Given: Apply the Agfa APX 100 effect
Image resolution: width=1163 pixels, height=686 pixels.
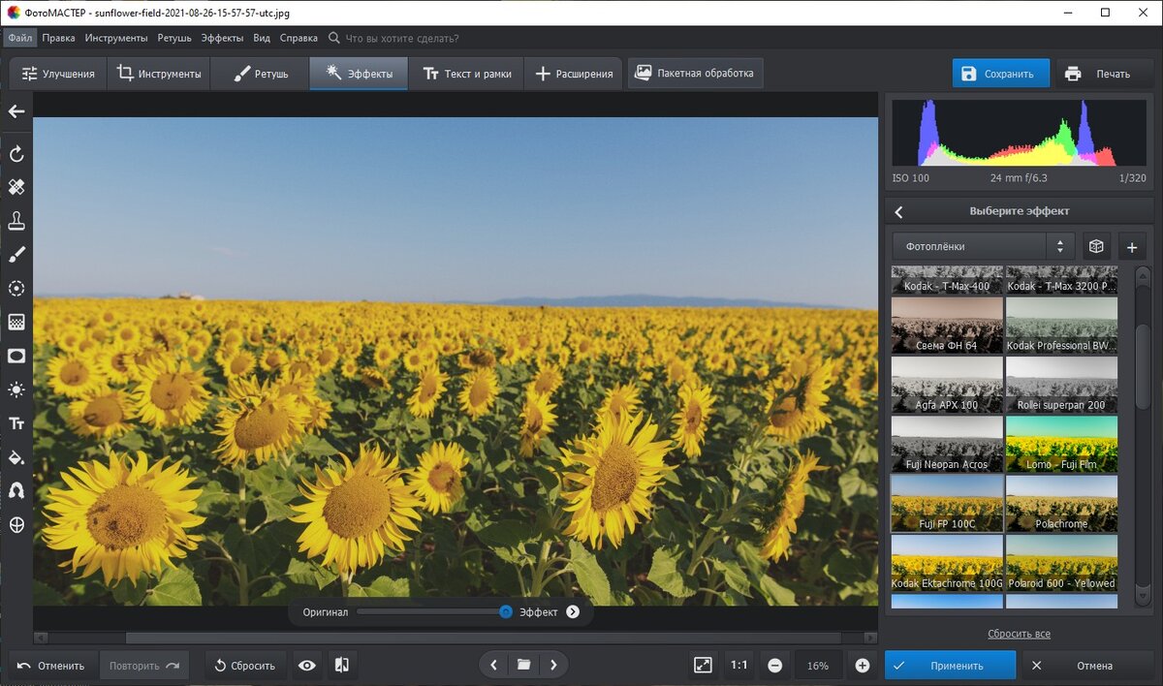Looking at the screenshot, I should click(946, 385).
